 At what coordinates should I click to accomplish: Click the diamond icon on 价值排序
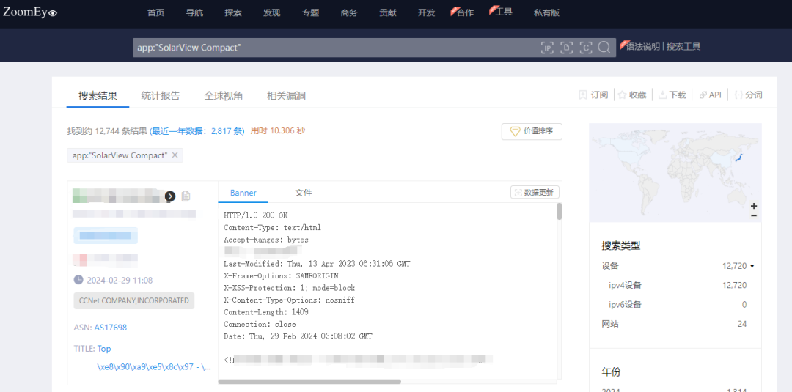[515, 131]
